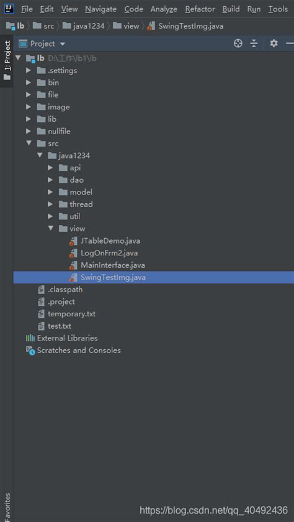This screenshot has height=522, width=294.
Task: Collapse the view folder
Action: pos(50,229)
